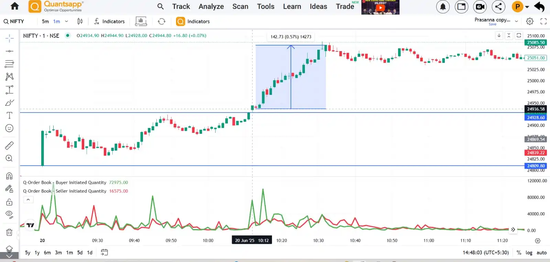Viewport: 550px width, 262px height.
Task: Toggle lock all drawings
Action: coord(10,202)
